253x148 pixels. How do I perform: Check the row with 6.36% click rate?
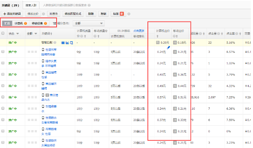coord(3,108)
